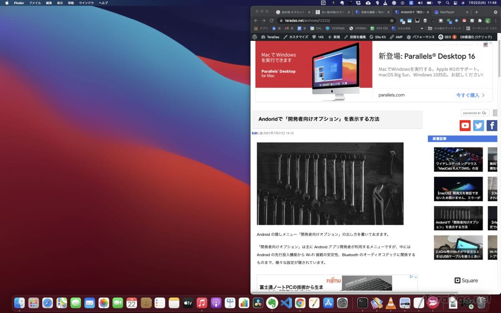Open Music app in the Dock

pyautogui.click(x=202, y=303)
